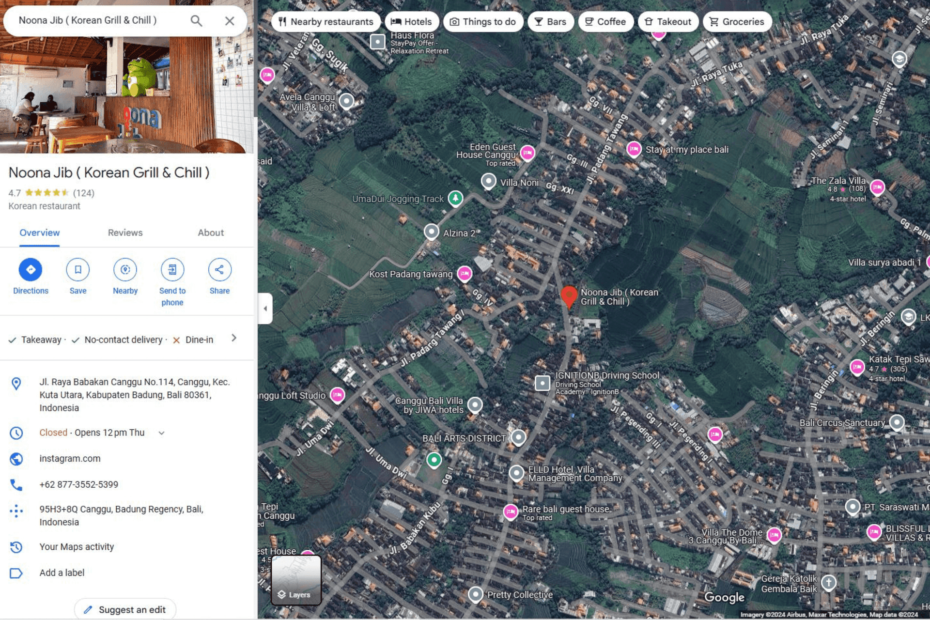Image resolution: width=930 pixels, height=620 pixels.
Task: Click Send to phone icon
Action: point(172,270)
